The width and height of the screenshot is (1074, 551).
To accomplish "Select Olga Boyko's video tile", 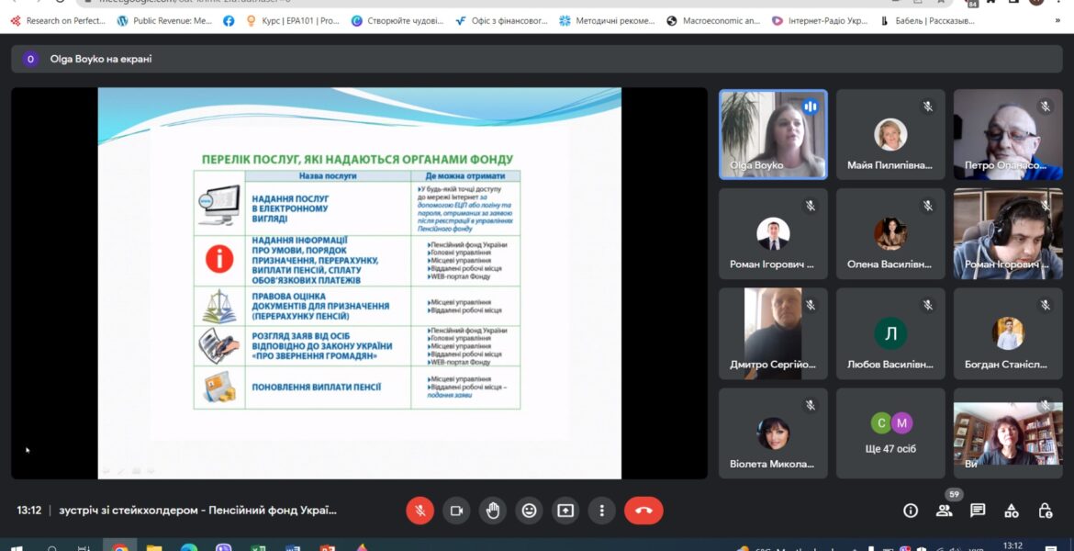I will (773, 134).
